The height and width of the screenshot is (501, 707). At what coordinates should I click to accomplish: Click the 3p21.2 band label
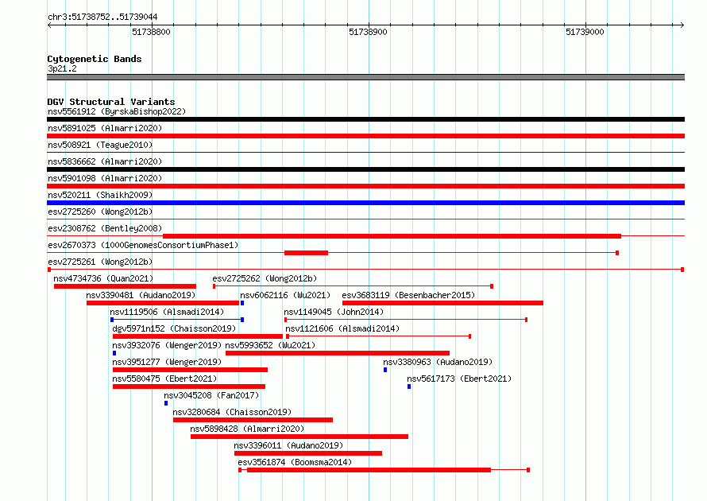tap(62, 68)
